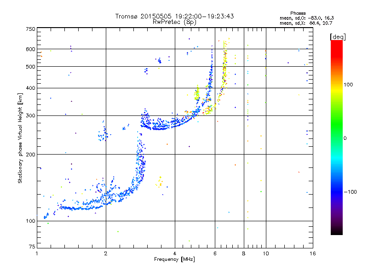Click x-axis tick label '10'
This screenshot has height=276, width=368.
[266, 253]
